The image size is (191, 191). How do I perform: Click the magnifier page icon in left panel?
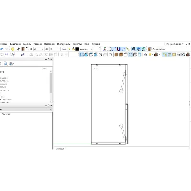coord(6,64)
